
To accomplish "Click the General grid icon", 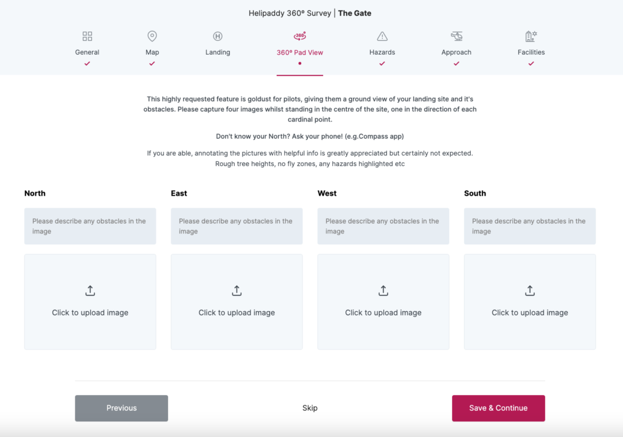I will pyautogui.click(x=87, y=36).
